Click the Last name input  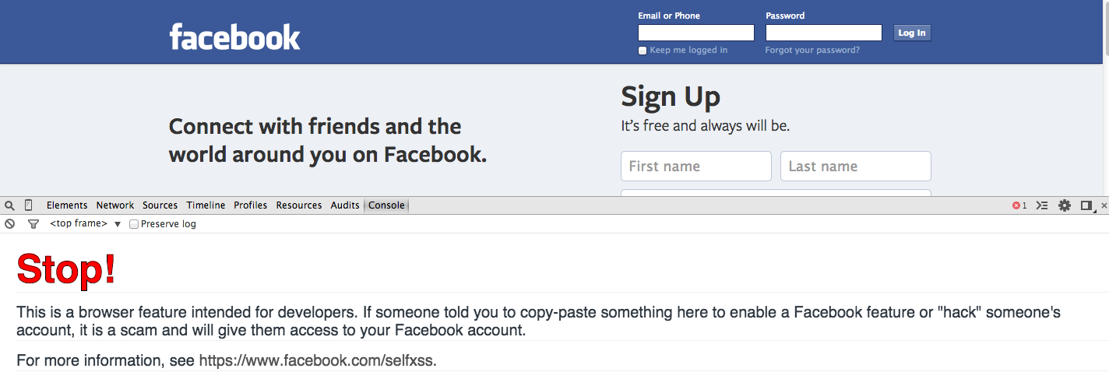[x=855, y=166]
